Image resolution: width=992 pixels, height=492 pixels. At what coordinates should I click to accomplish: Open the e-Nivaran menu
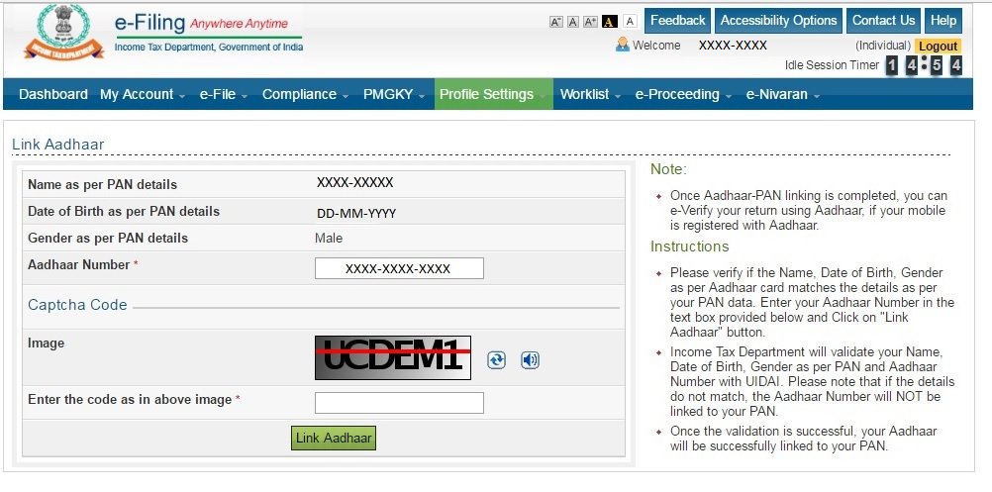tap(782, 95)
